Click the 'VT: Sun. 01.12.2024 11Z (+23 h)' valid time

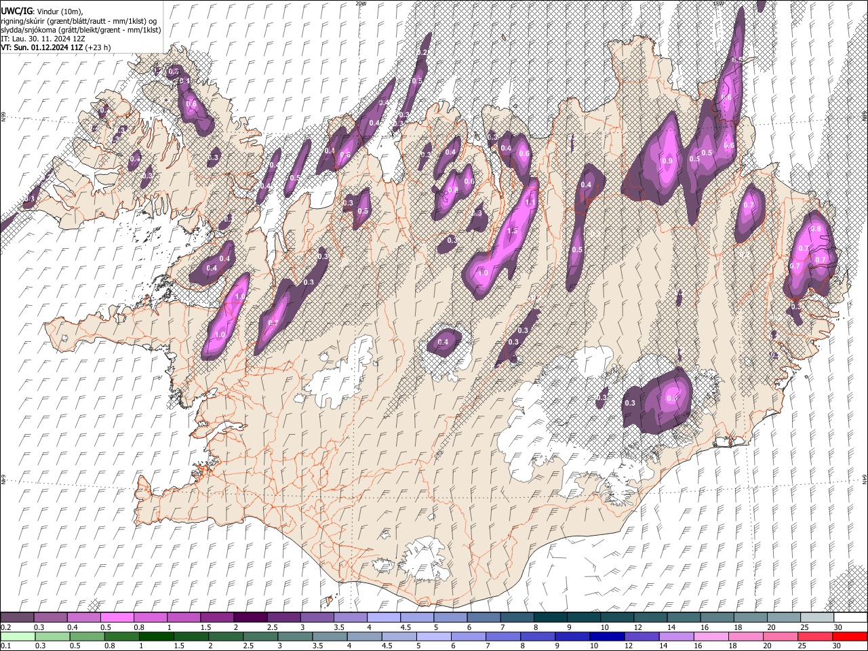click(x=56, y=47)
